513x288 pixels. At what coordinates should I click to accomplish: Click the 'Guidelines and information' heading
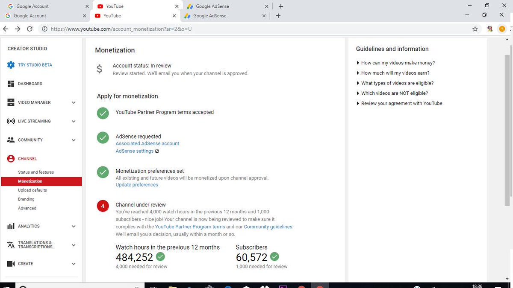tap(392, 49)
